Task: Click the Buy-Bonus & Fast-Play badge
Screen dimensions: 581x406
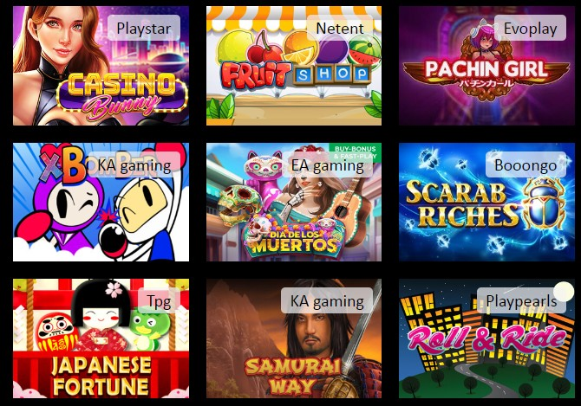Action: [x=355, y=152]
